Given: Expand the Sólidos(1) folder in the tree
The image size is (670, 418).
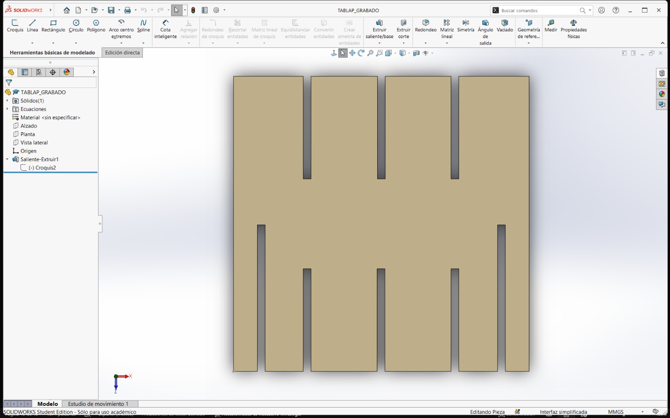Looking at the screenshot, I should tap(7, 100).
